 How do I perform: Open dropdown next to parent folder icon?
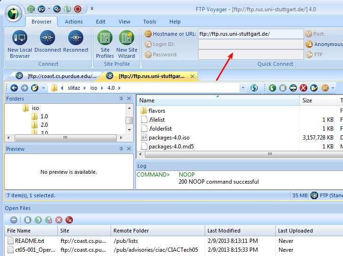point(43,88)
